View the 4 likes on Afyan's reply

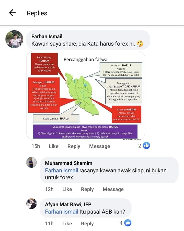pyautogui.click(x=125, y=223)
